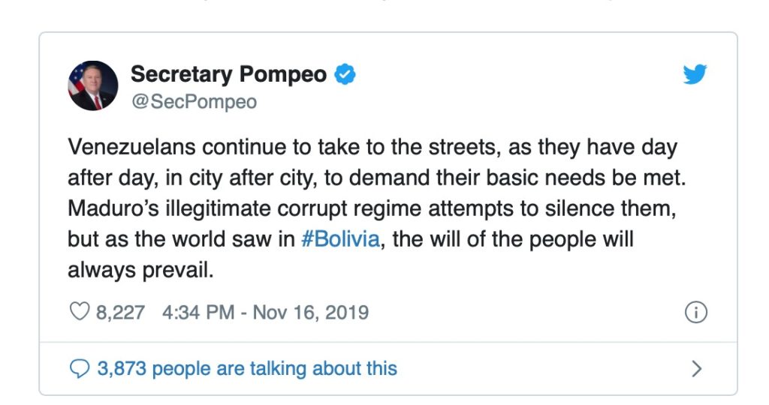Image resolution: width=769 pixels, height=405 pixels.
Task: Expand the conversation with the right chevron
Action: click(x=696, y=368)
